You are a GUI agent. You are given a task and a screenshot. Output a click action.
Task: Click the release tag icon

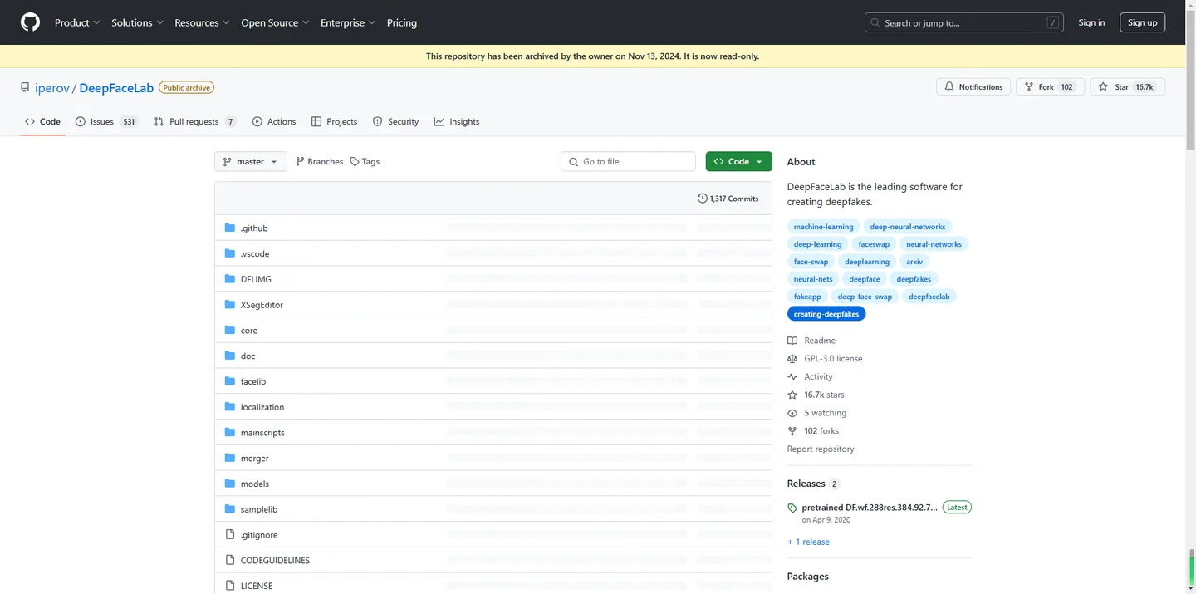point(792,508)
